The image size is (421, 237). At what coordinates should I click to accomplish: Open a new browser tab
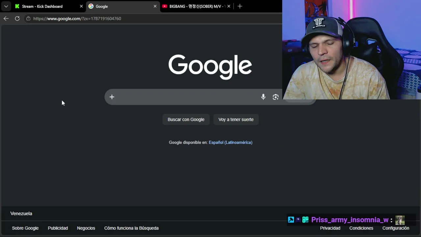point(240,6)
